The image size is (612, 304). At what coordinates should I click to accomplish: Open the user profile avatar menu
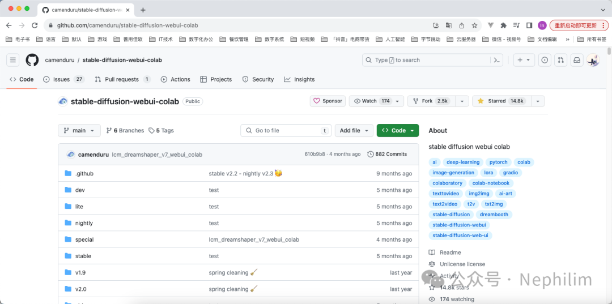(593, 60)
